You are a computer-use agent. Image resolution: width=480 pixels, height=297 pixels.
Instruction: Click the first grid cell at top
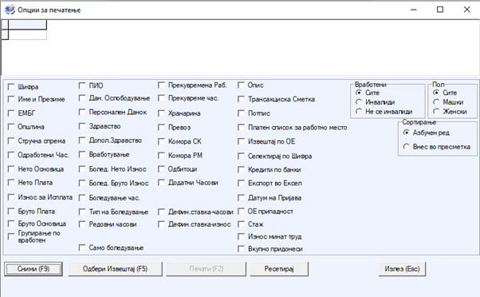pyautogui.click(x=28, y=25)
